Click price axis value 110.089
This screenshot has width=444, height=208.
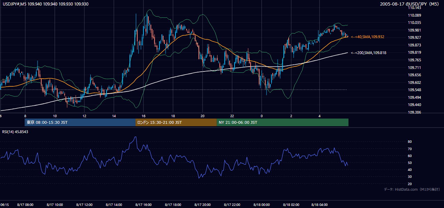pos(415,15)
